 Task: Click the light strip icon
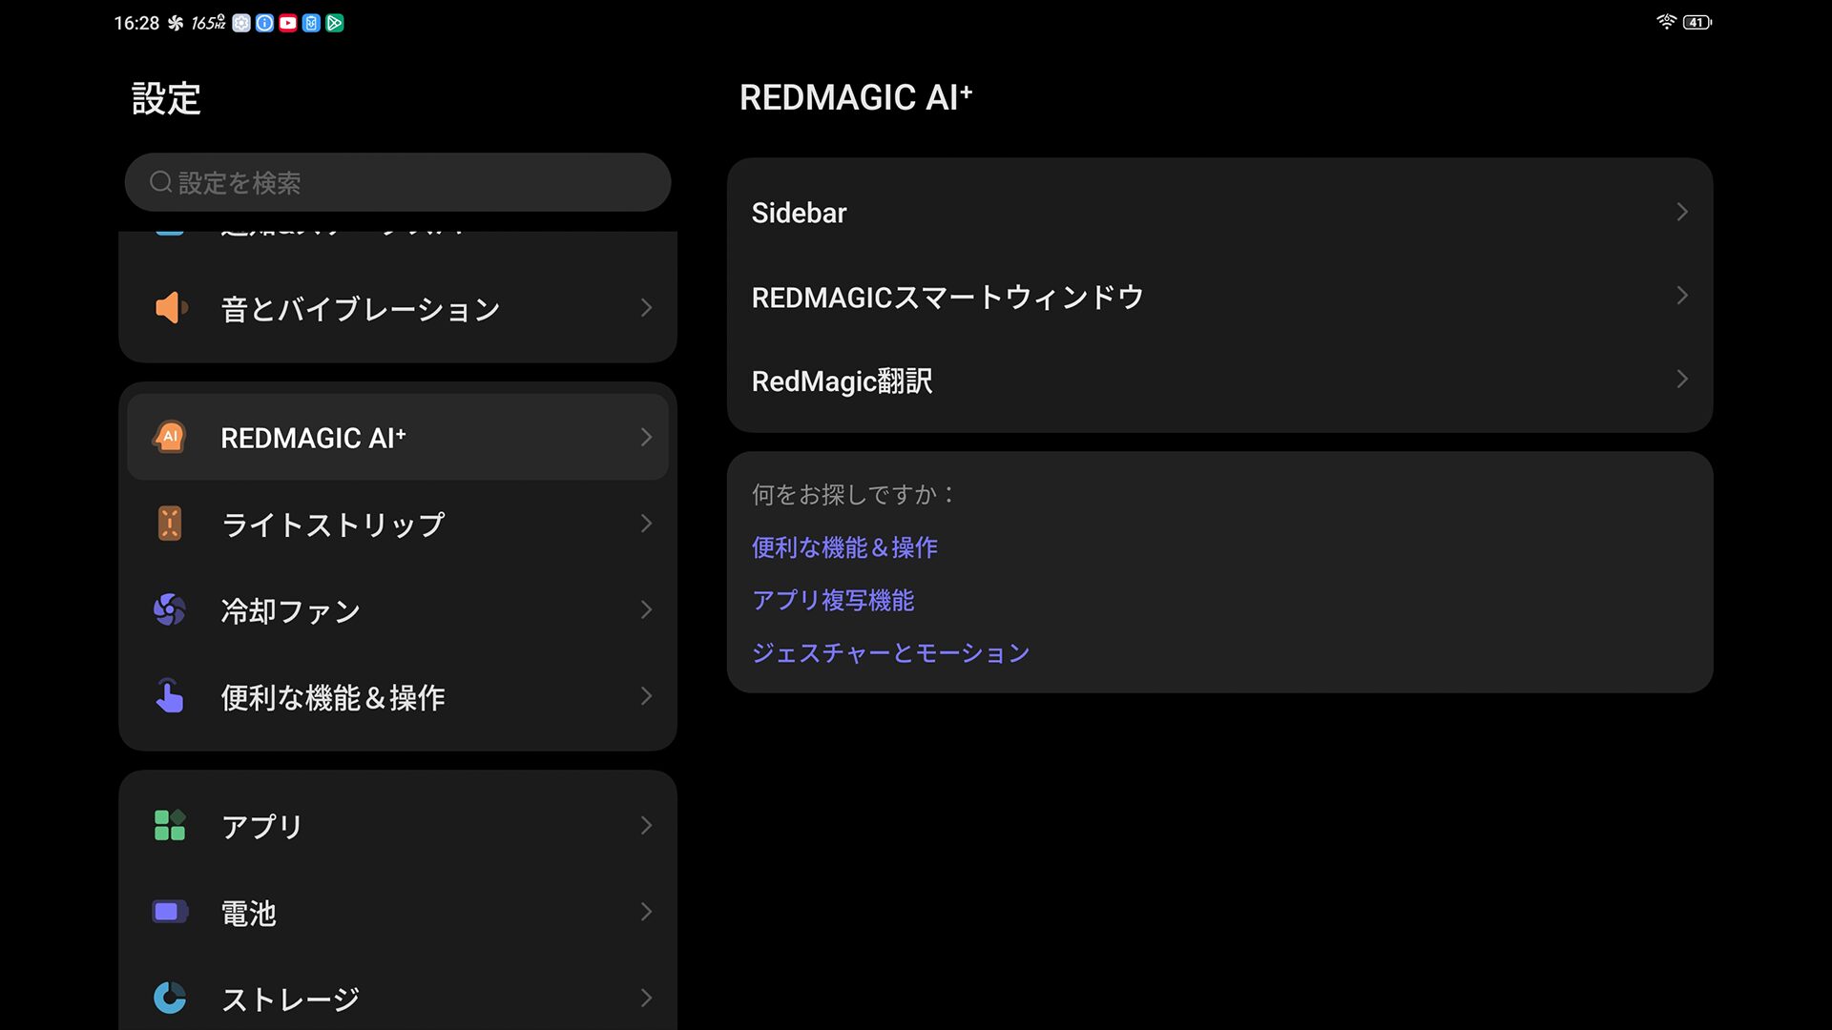[170, 524]
